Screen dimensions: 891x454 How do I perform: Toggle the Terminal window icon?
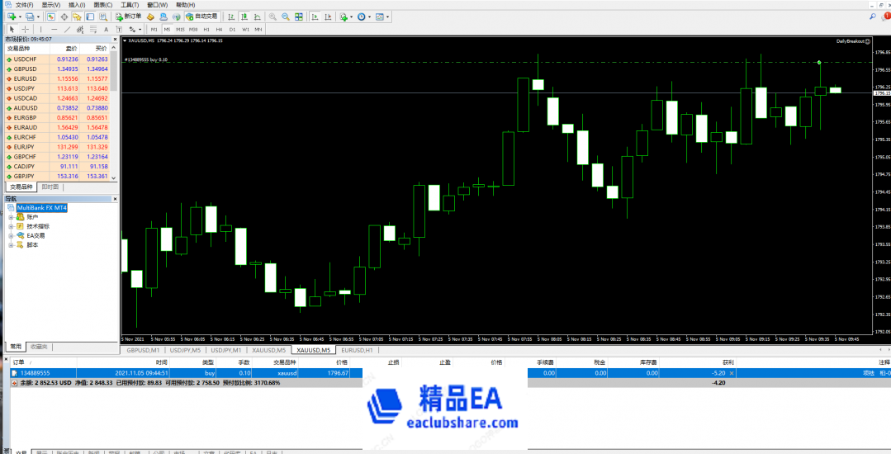click(x=90, y=17)
